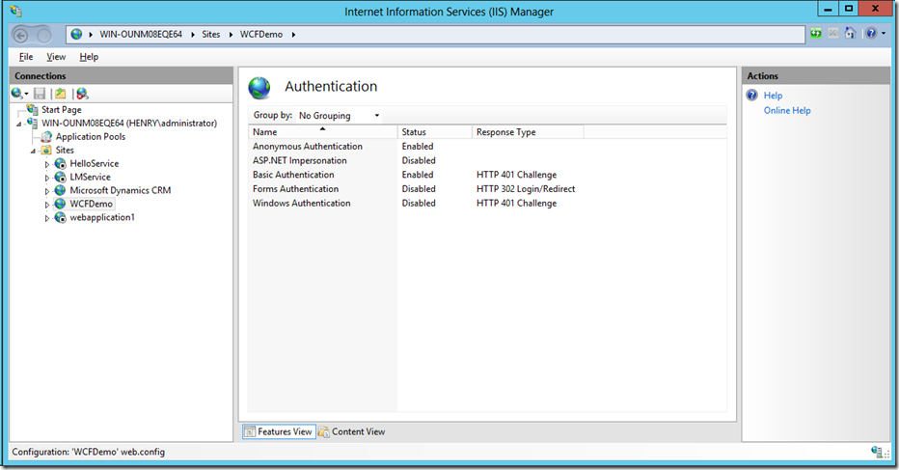Expand the HelloService tree node
899x470 pixels.
click(47, 165)
